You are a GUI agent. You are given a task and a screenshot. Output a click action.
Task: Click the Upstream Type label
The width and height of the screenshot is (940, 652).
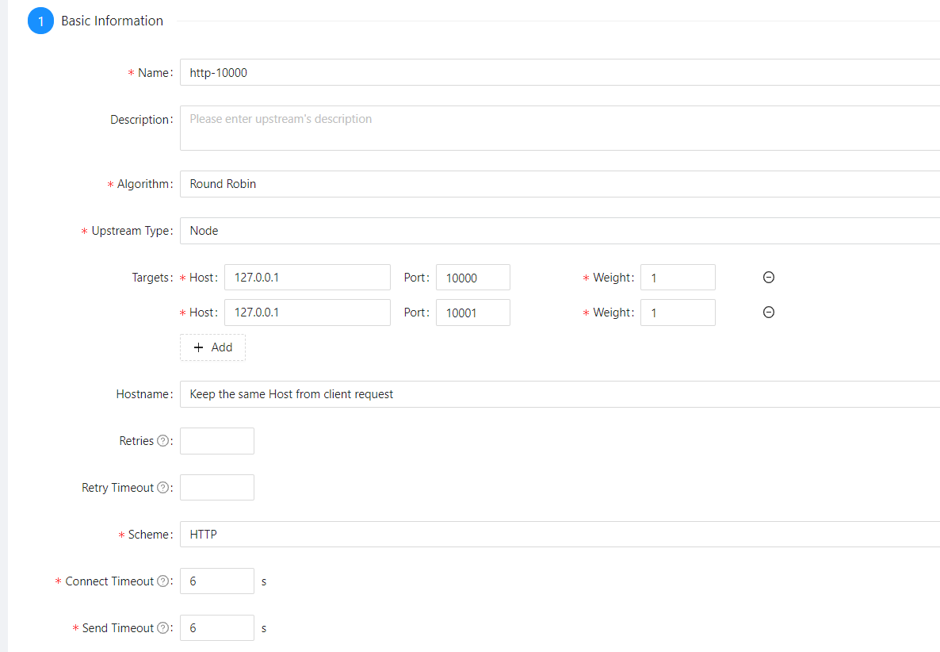132,231
